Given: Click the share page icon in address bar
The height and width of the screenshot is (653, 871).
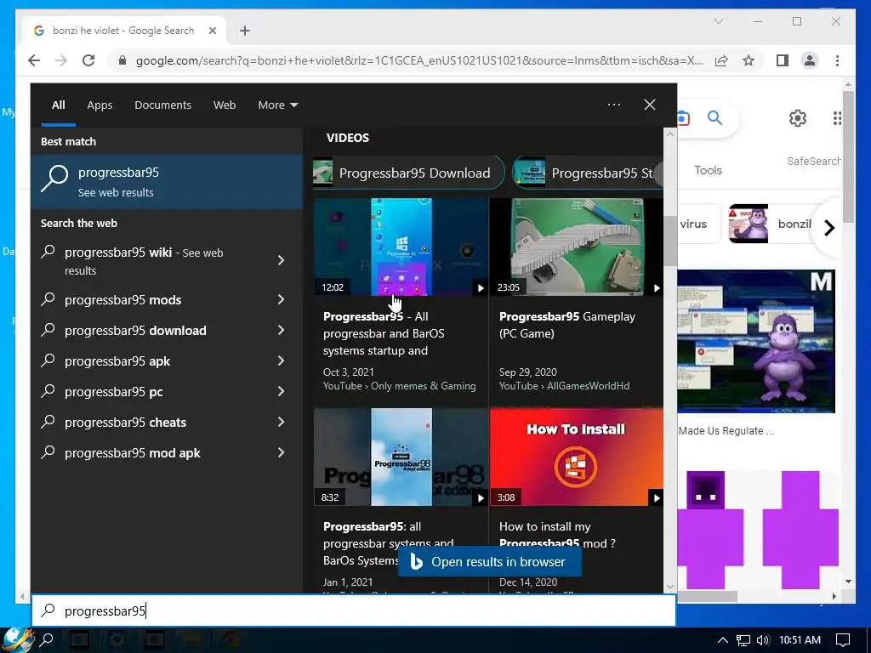Looking at the screenshot, I should pos(721,60).
